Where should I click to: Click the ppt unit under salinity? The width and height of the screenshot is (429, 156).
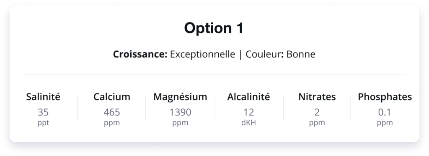(x=43, y=123)
